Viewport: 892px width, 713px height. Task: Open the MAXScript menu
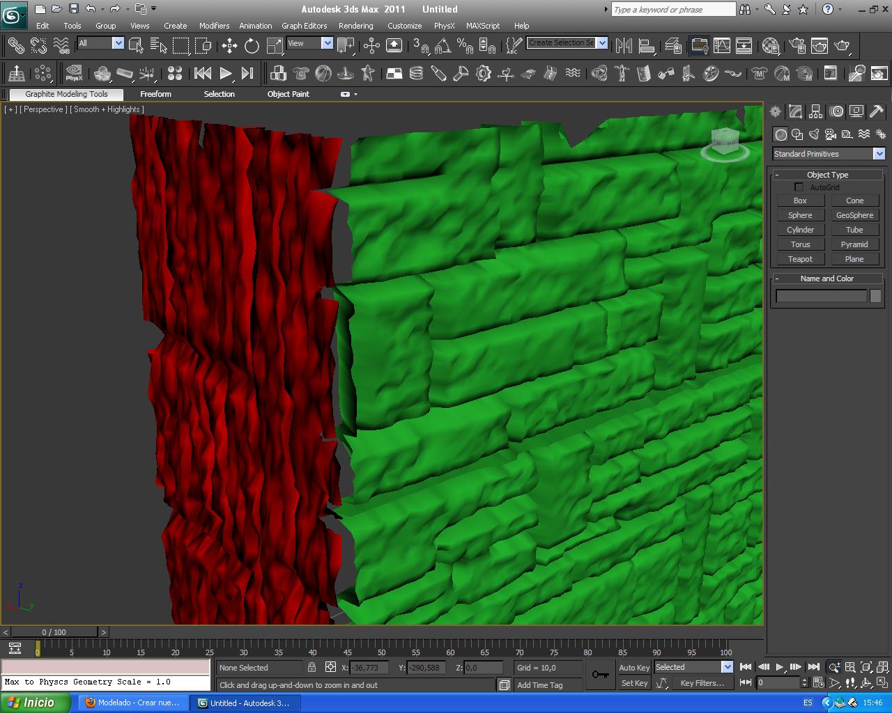point(482,26)
